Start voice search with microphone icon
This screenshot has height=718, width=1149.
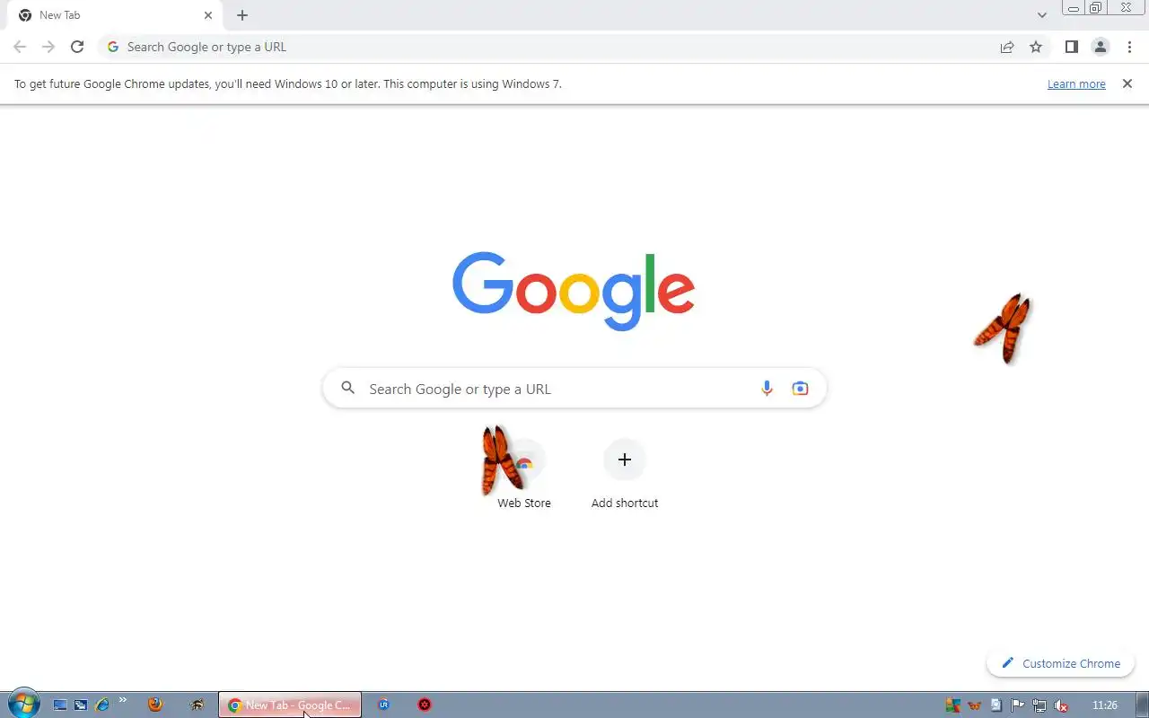[x=767, y=389]
